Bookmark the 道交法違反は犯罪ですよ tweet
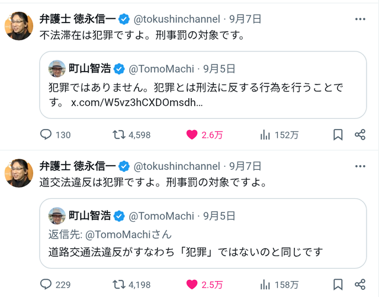Image resolution: width=379 pixels, height=297 pixels. point(338,284)
